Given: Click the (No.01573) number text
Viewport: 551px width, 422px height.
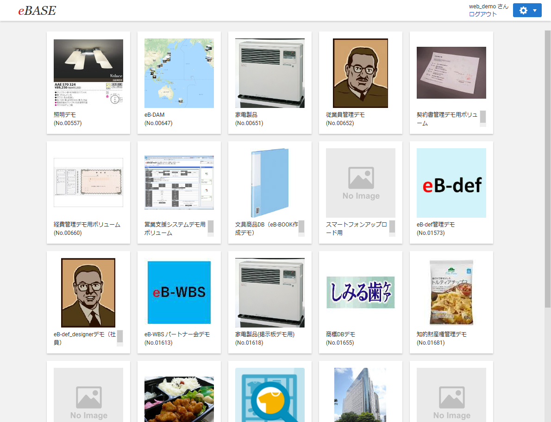Looking at the screenshot, I should tap(431, 233).
